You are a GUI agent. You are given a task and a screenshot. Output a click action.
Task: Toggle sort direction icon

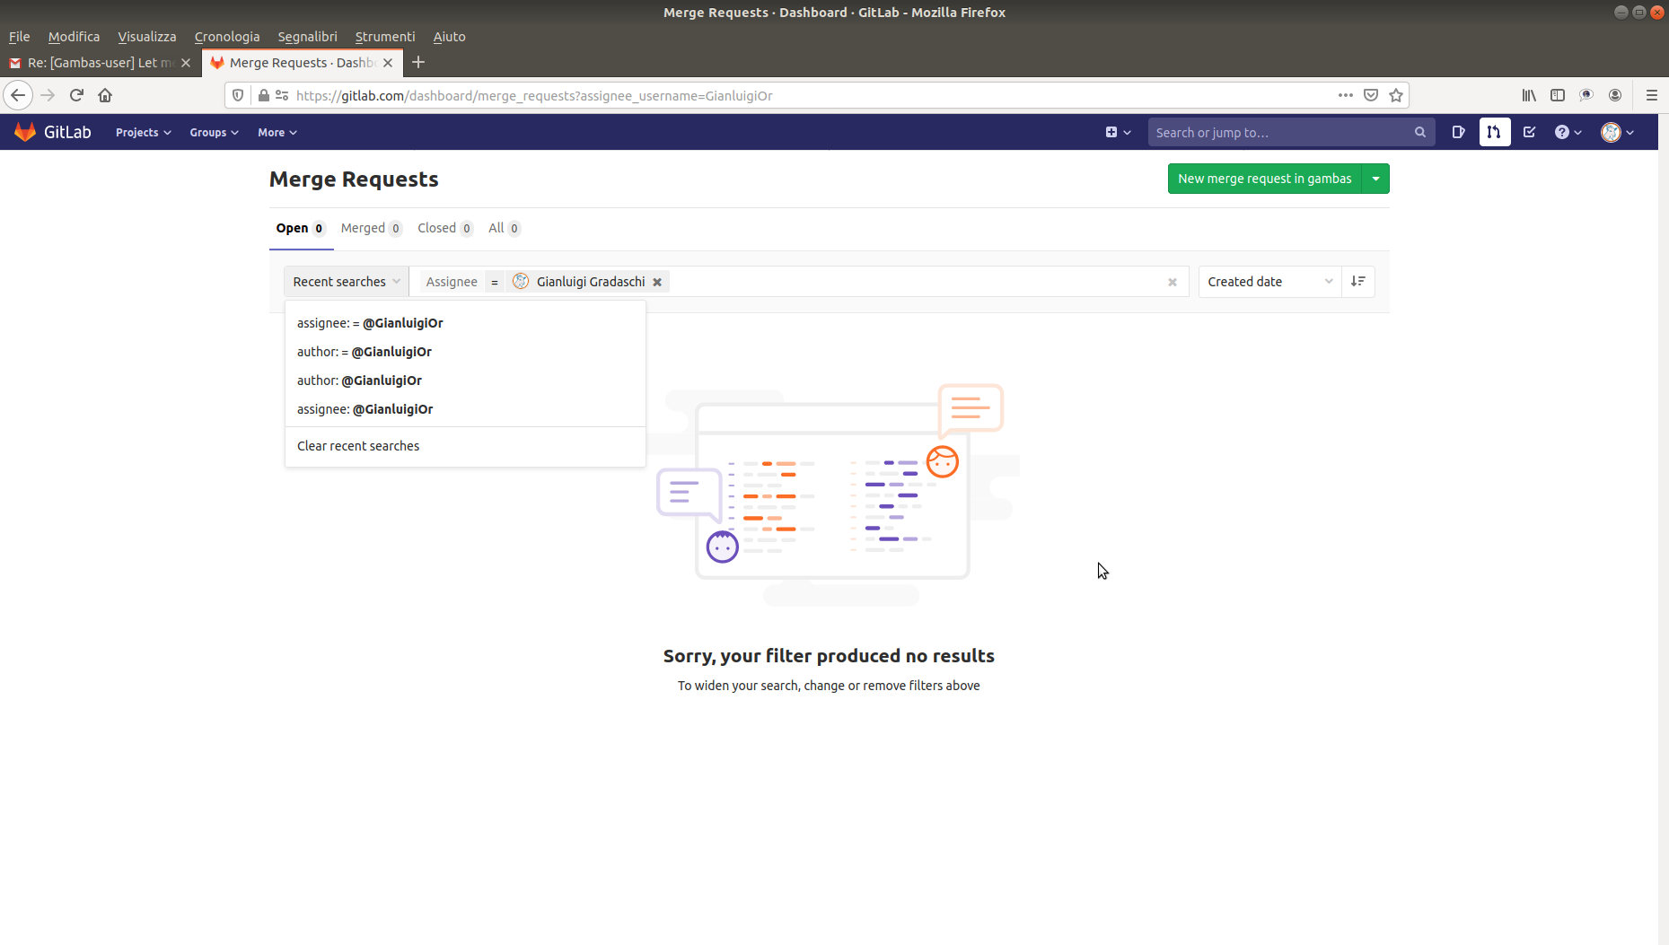1357,282
